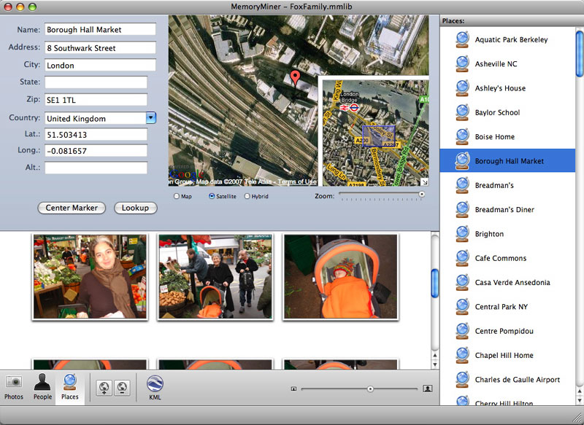Screen dimensions: 584x425
Task: Switch to the Photos tab
Action: point(14,386)
